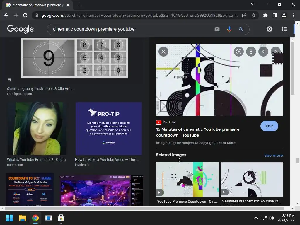
Task: Show next image in preview
Action: pos(276,52)
